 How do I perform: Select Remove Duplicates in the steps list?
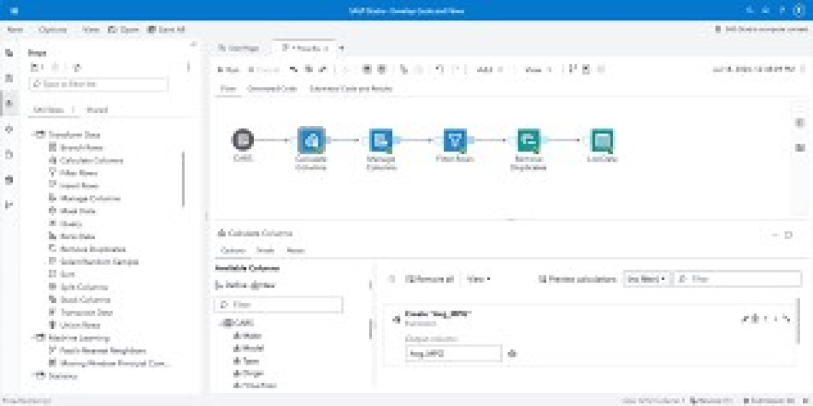pos(87,249)
